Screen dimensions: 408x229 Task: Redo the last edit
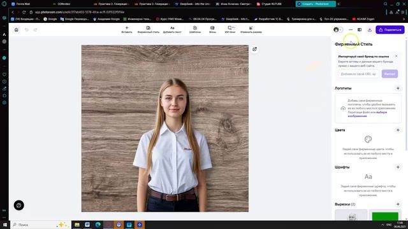36,30
